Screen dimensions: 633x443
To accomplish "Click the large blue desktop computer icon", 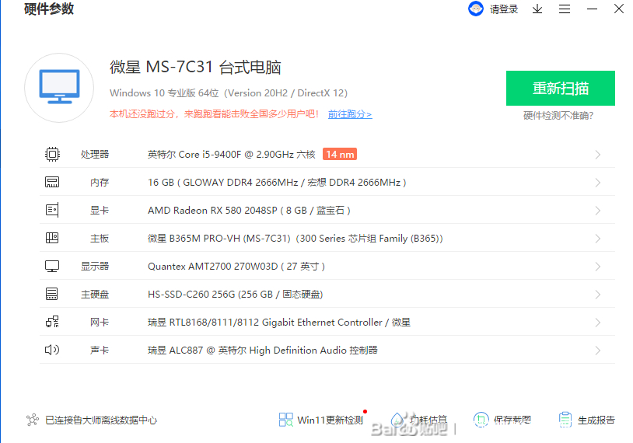I will (59, 87).
